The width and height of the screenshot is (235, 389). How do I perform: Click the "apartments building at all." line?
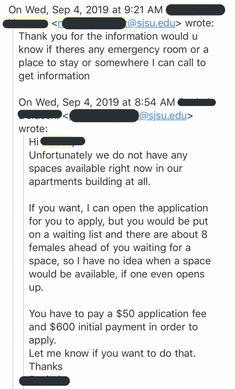click(89, 182)
